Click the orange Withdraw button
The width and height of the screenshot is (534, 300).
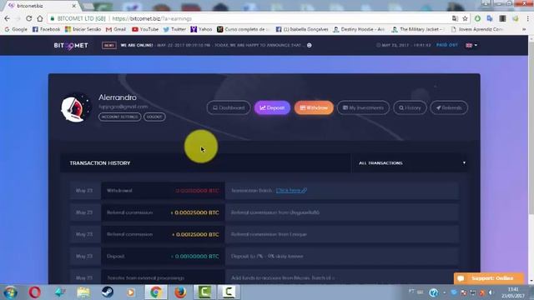click(314, 107)
